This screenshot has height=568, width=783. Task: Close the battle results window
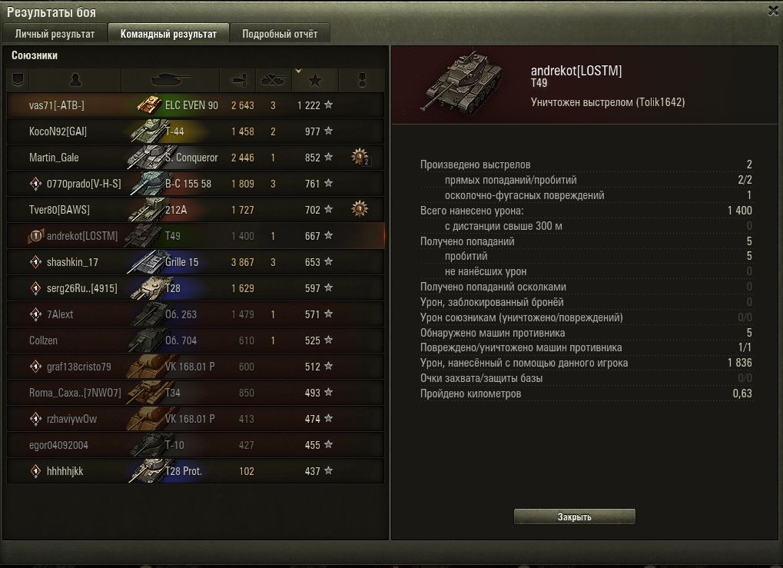pos(773,11)
